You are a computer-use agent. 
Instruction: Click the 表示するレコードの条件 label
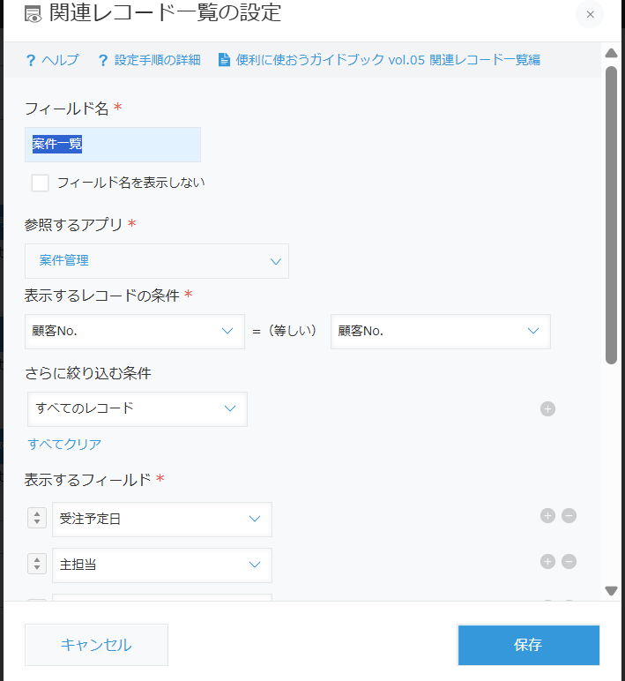[102, 296]
